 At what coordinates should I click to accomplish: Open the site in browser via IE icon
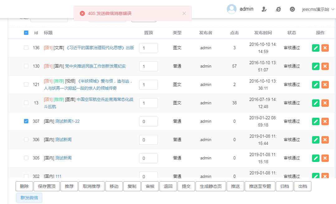pos(278,9)
